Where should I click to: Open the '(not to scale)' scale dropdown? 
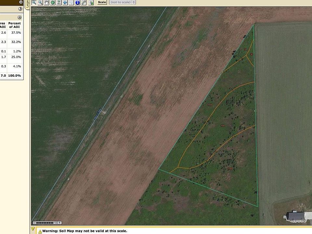123,2
